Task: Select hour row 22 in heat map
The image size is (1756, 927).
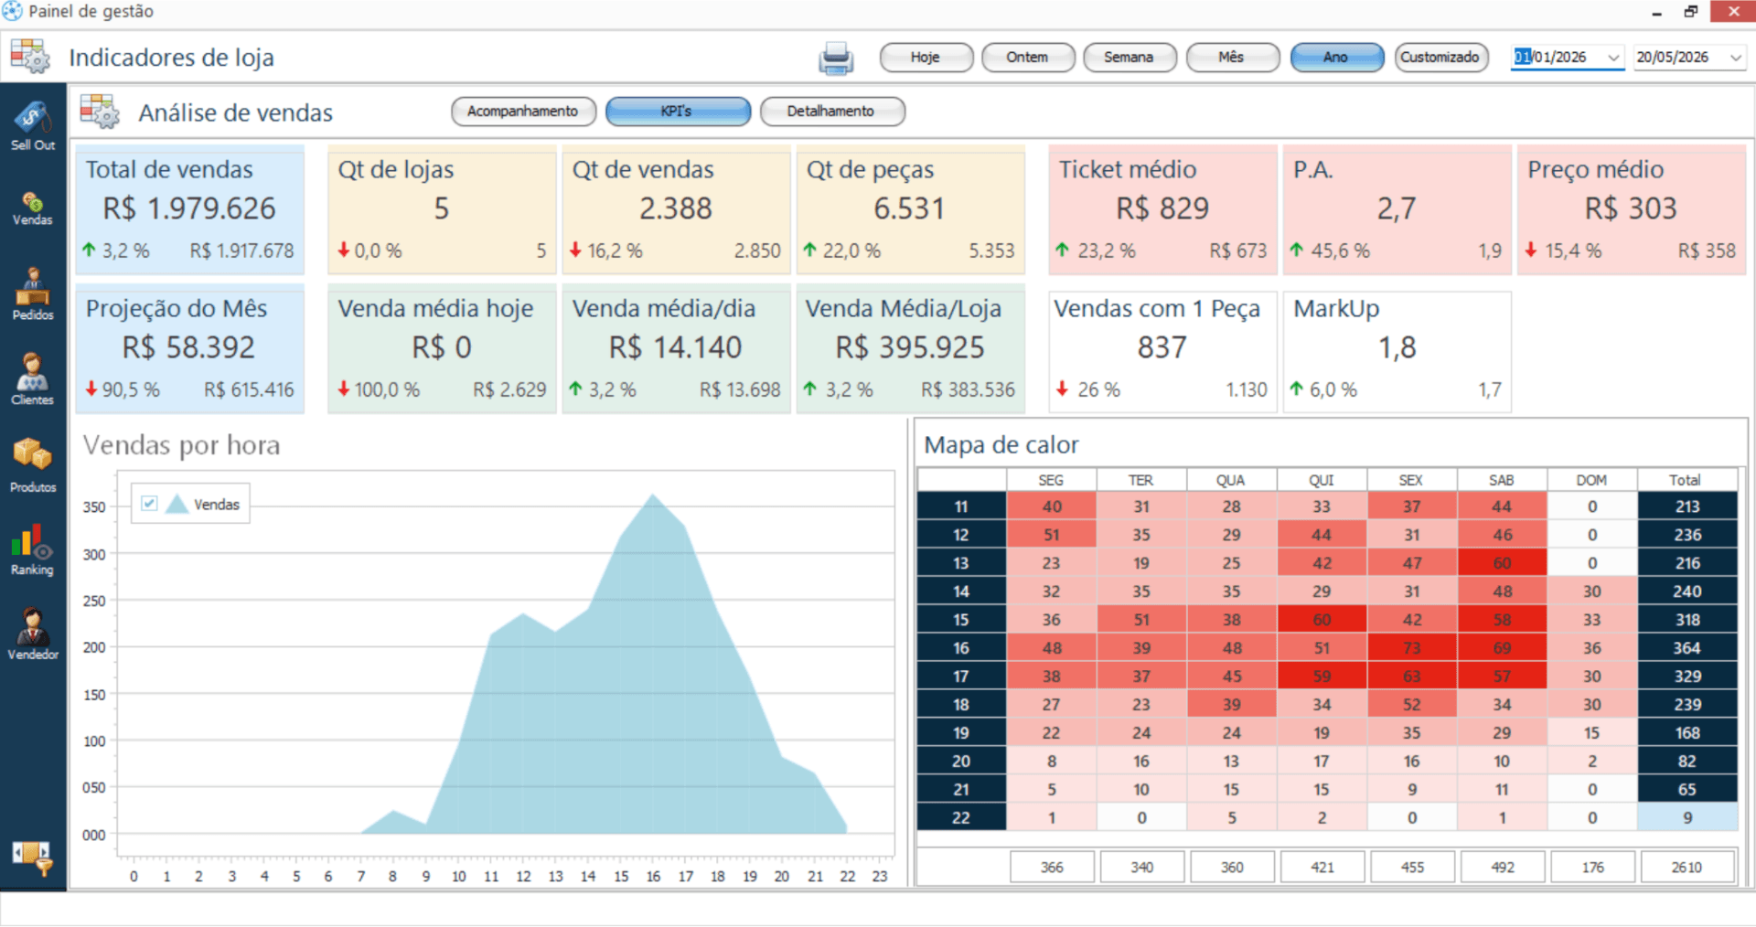Action: click(961, 817)
